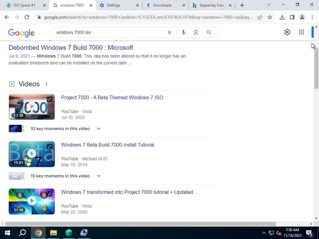319x239 pixels.
Task: Click the address bar URL
Action: click(148, 17)
